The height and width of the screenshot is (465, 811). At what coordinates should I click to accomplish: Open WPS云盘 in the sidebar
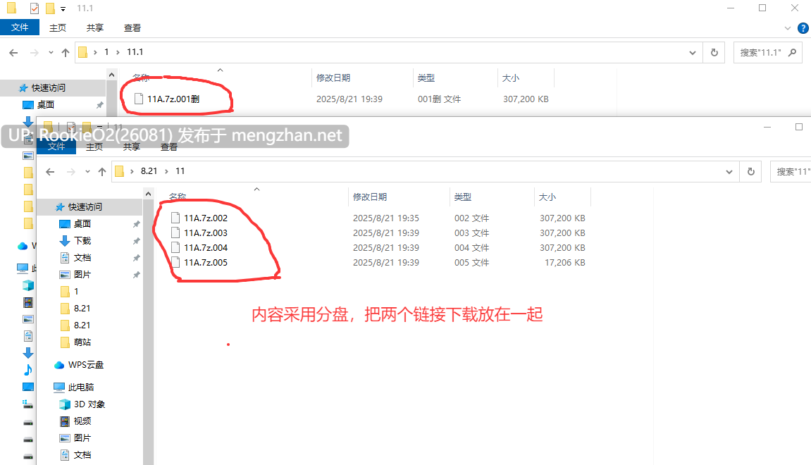pos(86,365)
